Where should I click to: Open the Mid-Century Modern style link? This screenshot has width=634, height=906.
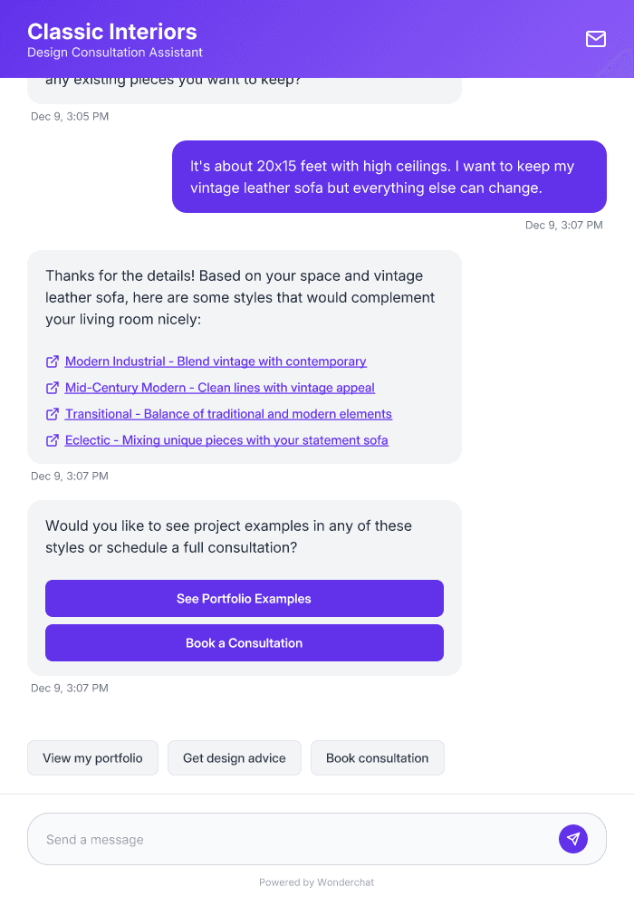pos(219,387)
